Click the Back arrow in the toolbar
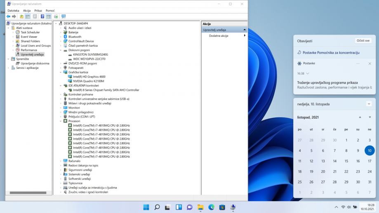Image resolution: width=379 pixels, height=213 pixels. (x=9, y=16)
